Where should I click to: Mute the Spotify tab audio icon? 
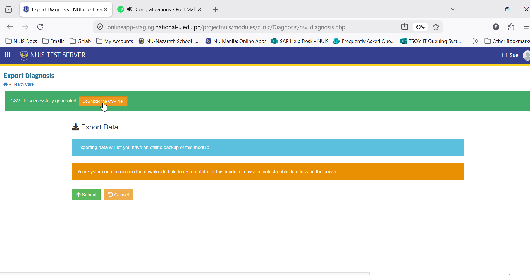pyautogui.click(x=130, y=9)
